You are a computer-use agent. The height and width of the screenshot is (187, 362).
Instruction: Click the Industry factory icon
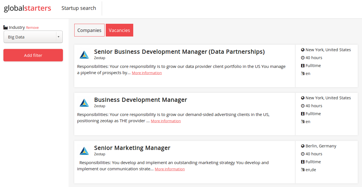click(5, 27)
